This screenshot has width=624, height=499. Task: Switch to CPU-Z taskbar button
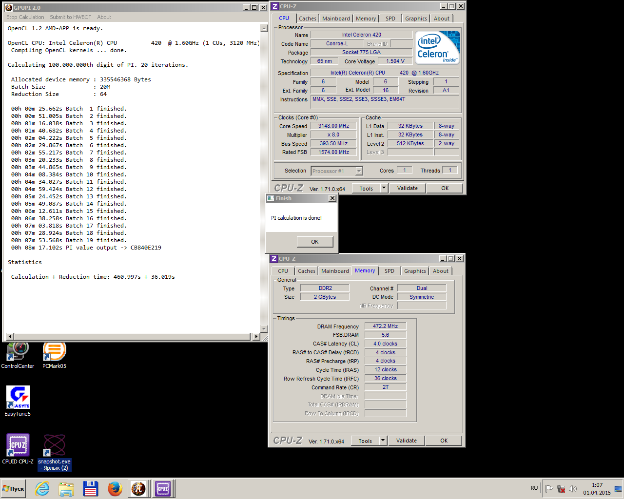(163, 488)
